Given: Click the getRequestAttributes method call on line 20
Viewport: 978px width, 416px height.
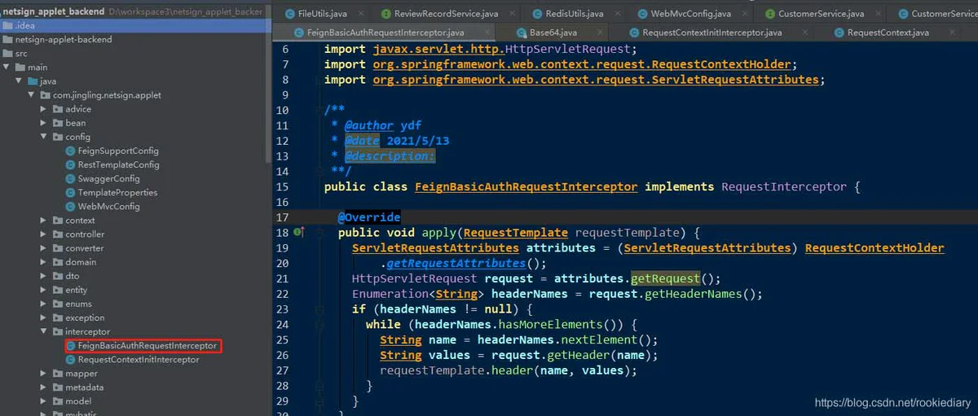Looking at the screenshot, I should pyautogui.click(x=455, y=263).
